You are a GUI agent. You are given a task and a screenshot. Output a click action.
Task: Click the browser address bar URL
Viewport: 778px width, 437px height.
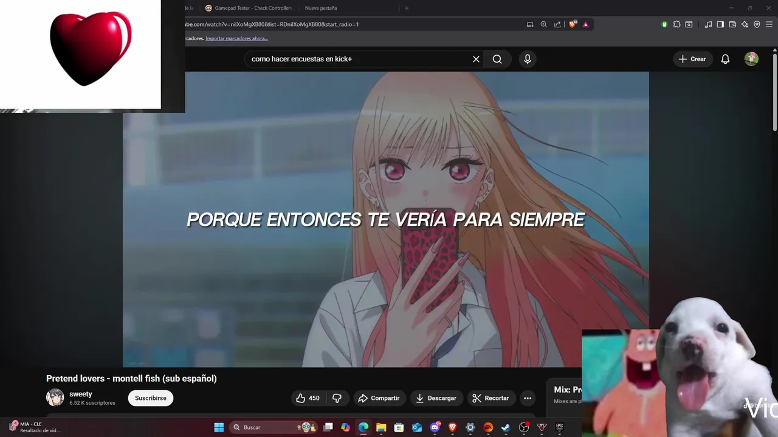(272, 24)
